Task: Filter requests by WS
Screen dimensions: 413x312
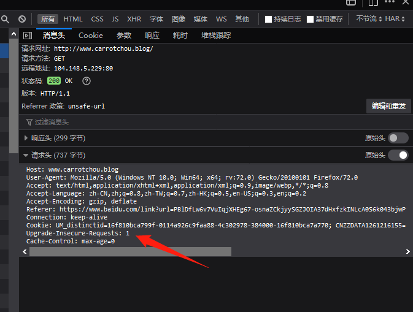Action: tap(222, 19)
